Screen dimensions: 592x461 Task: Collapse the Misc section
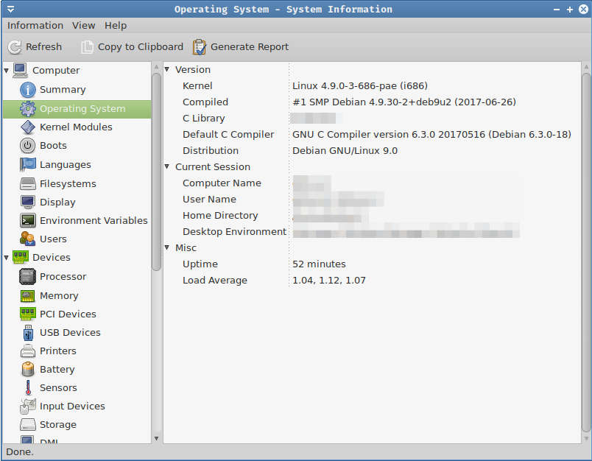[167, 247]
